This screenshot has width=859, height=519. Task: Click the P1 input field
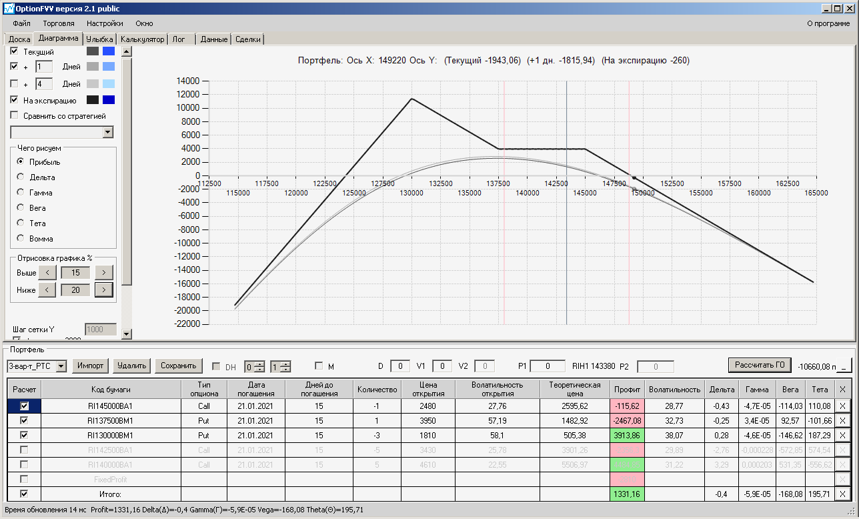coord(548,366)
